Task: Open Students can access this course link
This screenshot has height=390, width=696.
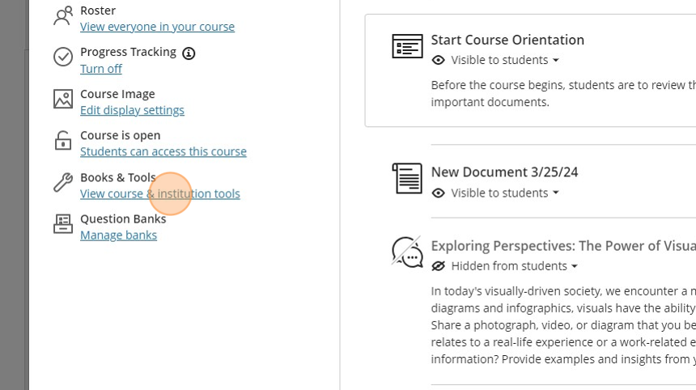Action: coord(163,151)
